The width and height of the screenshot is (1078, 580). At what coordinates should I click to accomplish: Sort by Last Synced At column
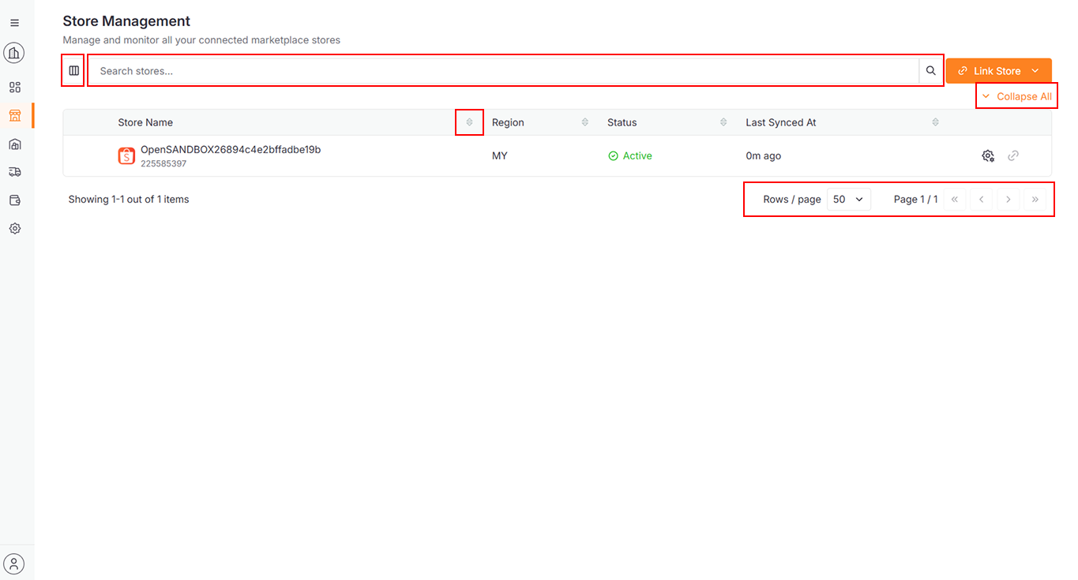pos(935,122)
